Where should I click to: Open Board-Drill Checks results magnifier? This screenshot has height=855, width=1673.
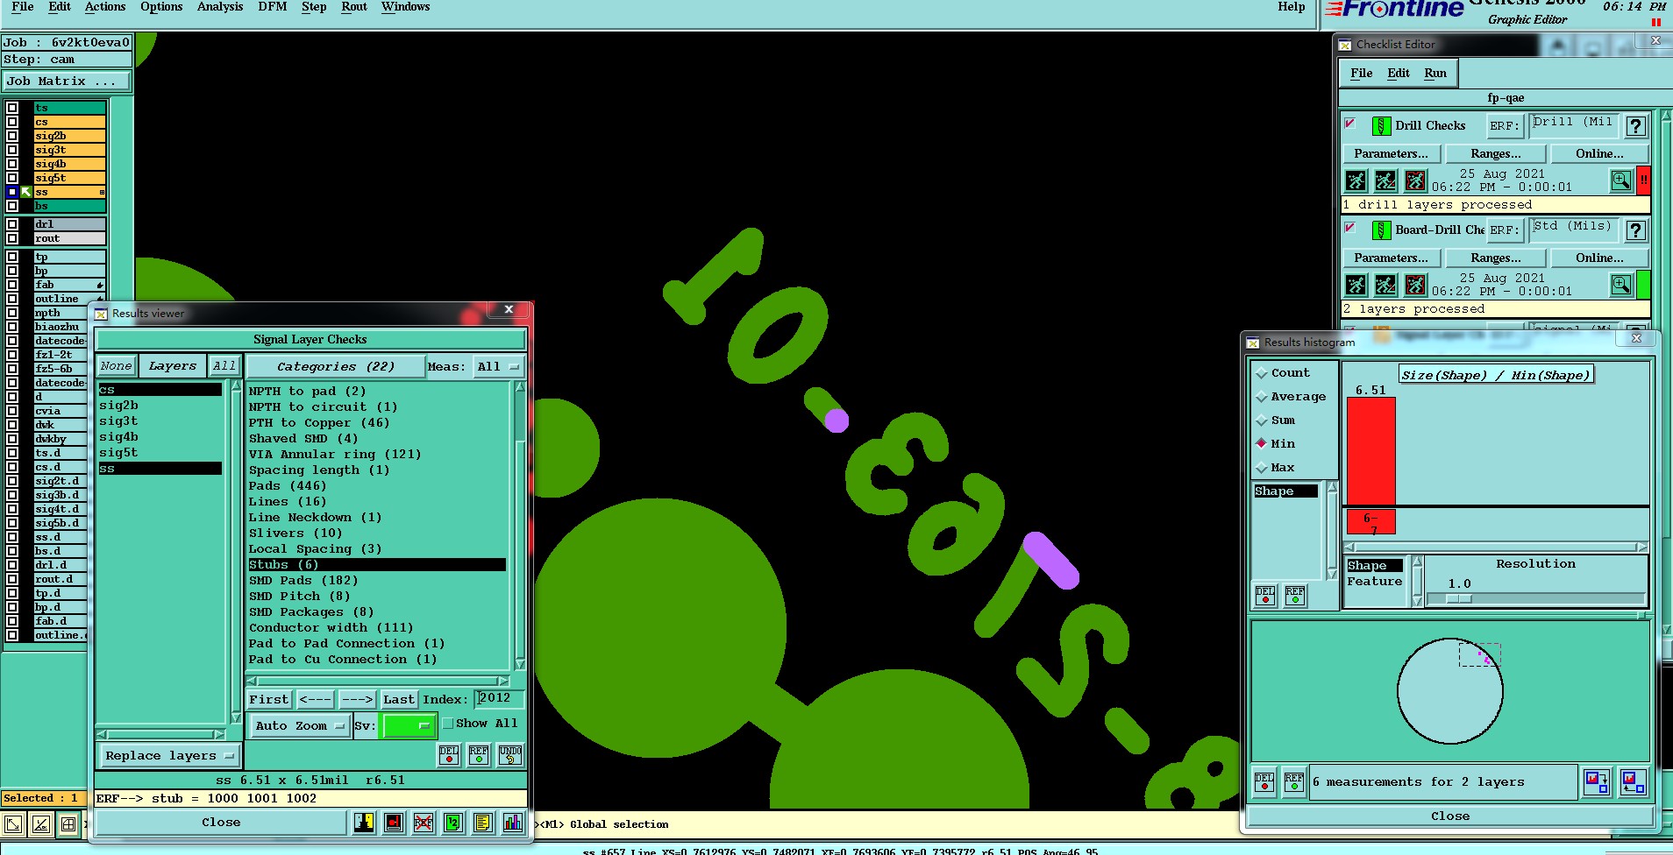[1621, 285]
